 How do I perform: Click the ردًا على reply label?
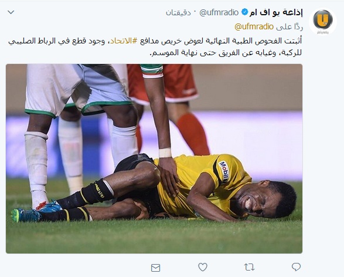(289, 27)
